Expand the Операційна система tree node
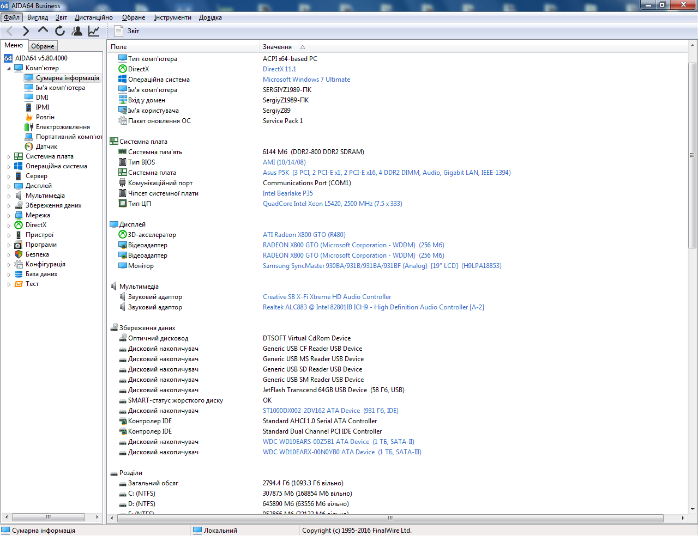The width and height of the screenshot is (698, 536). (x=9, y=167)
